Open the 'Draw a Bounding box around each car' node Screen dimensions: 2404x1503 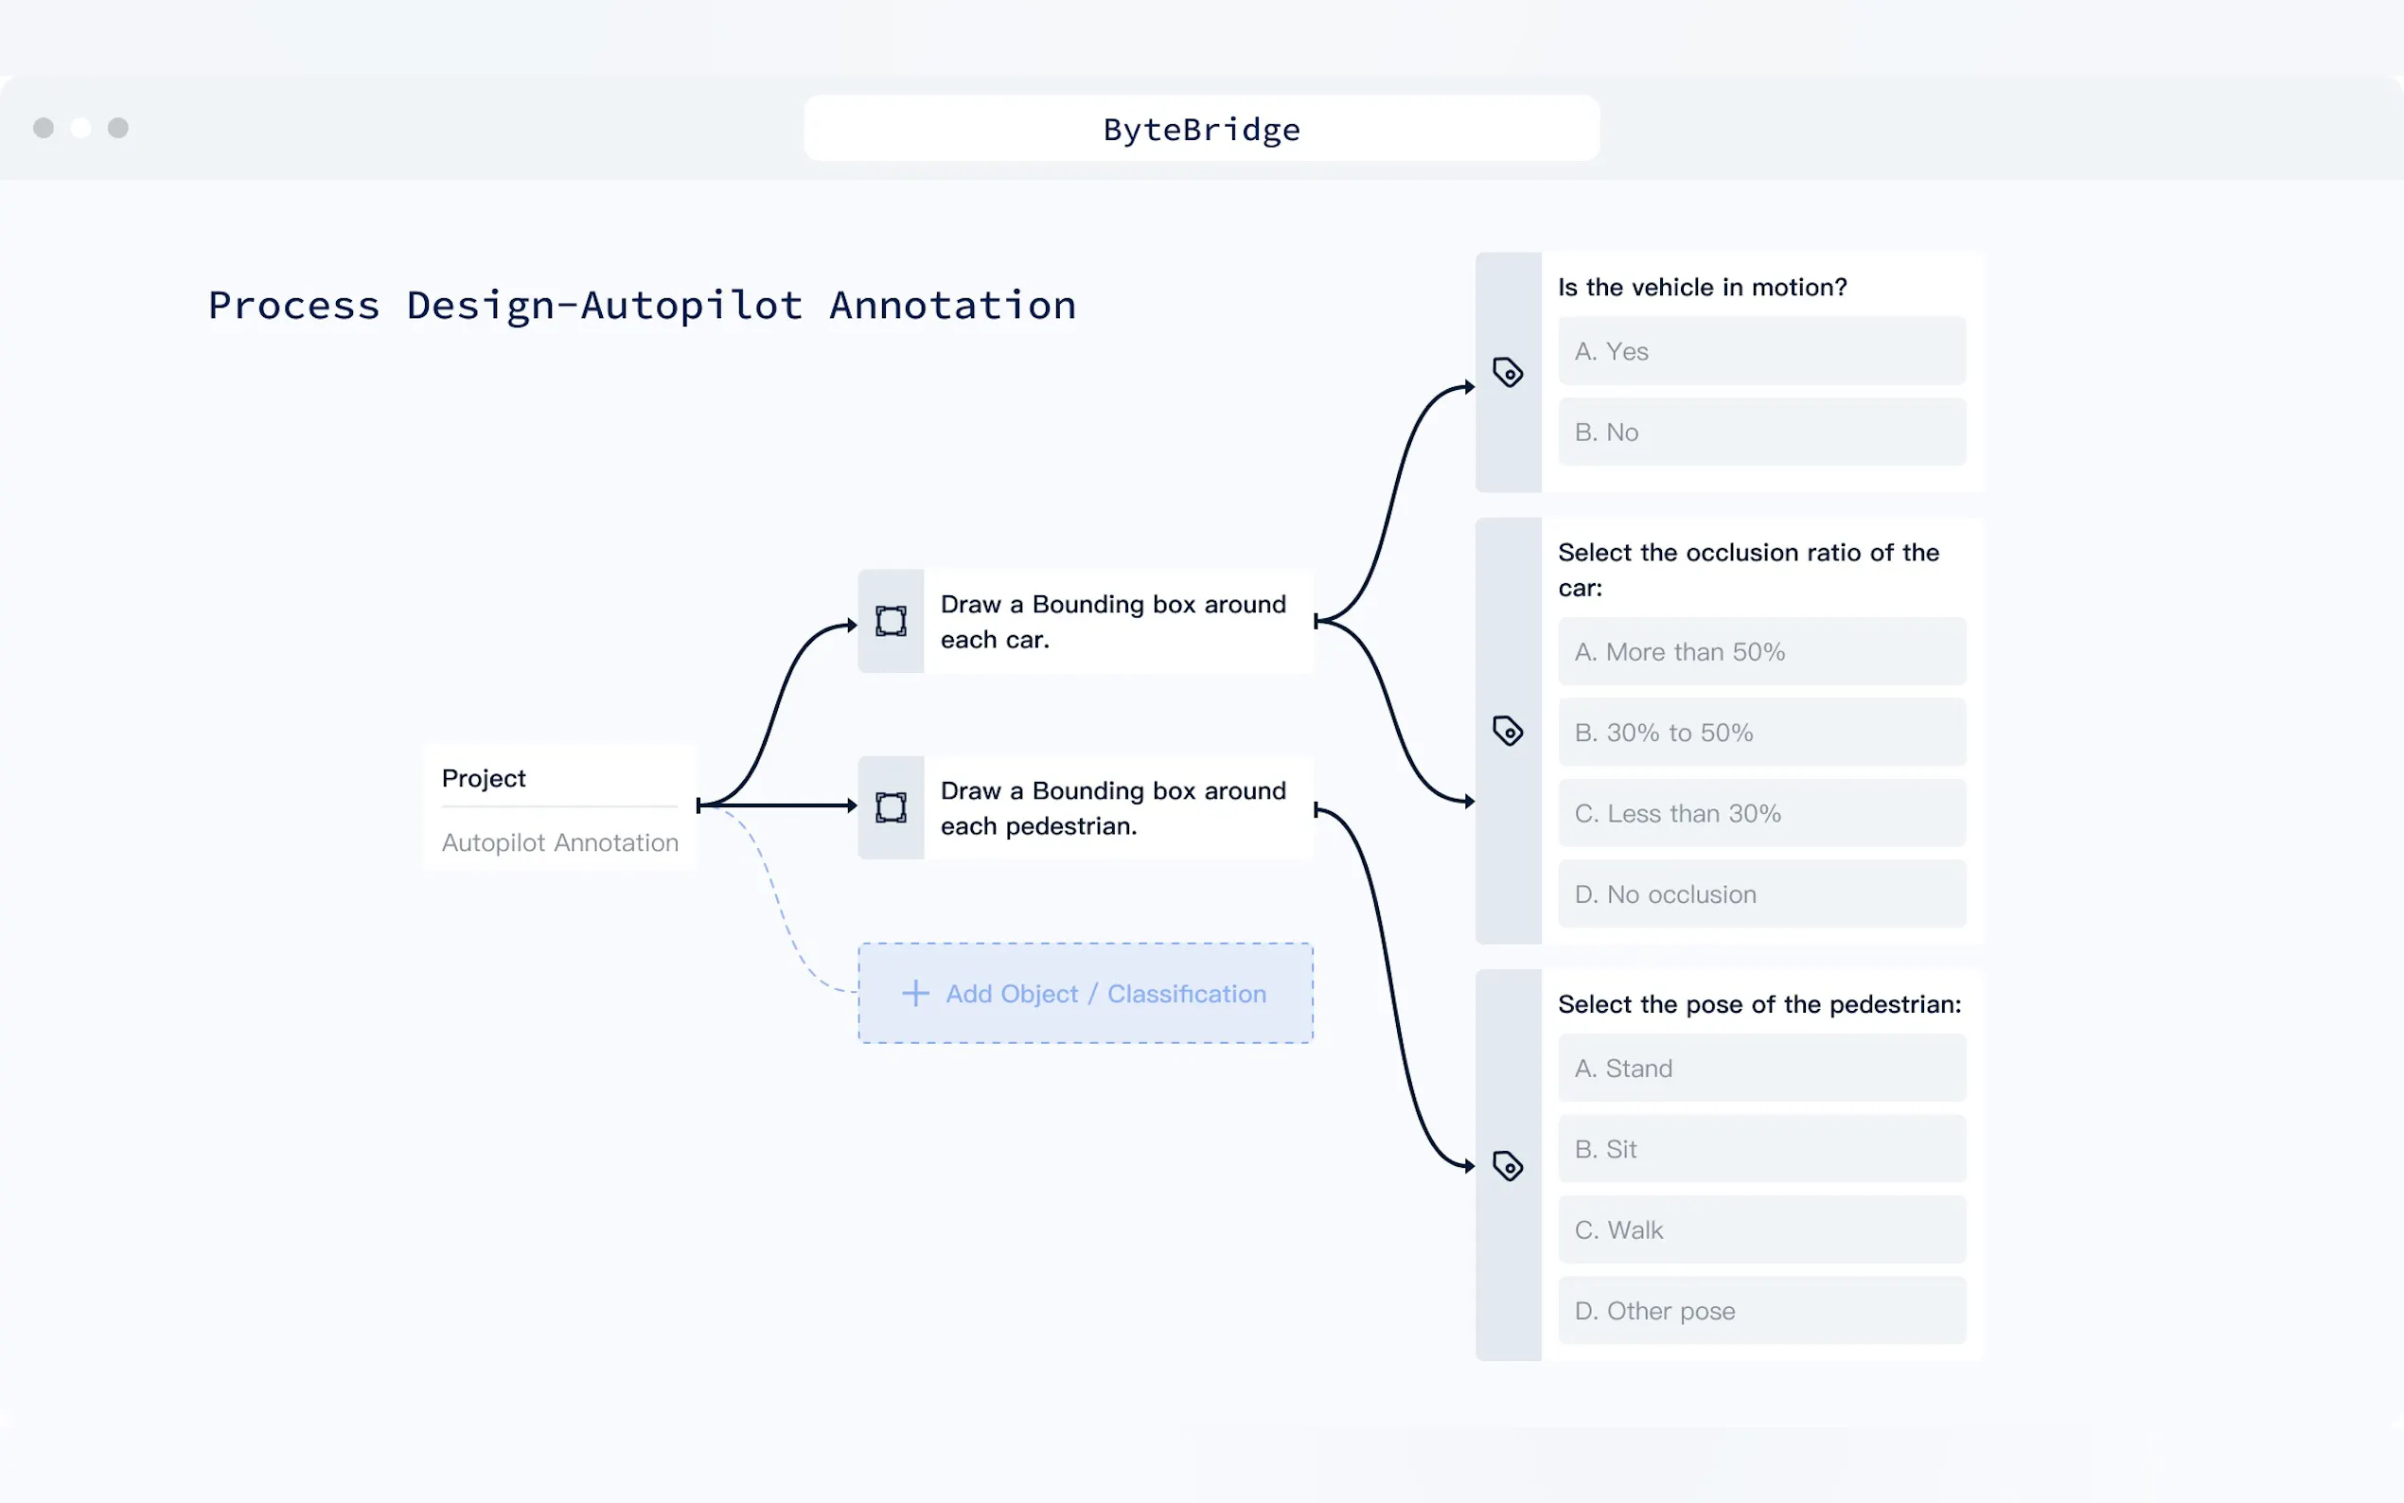pos(1113,621)
